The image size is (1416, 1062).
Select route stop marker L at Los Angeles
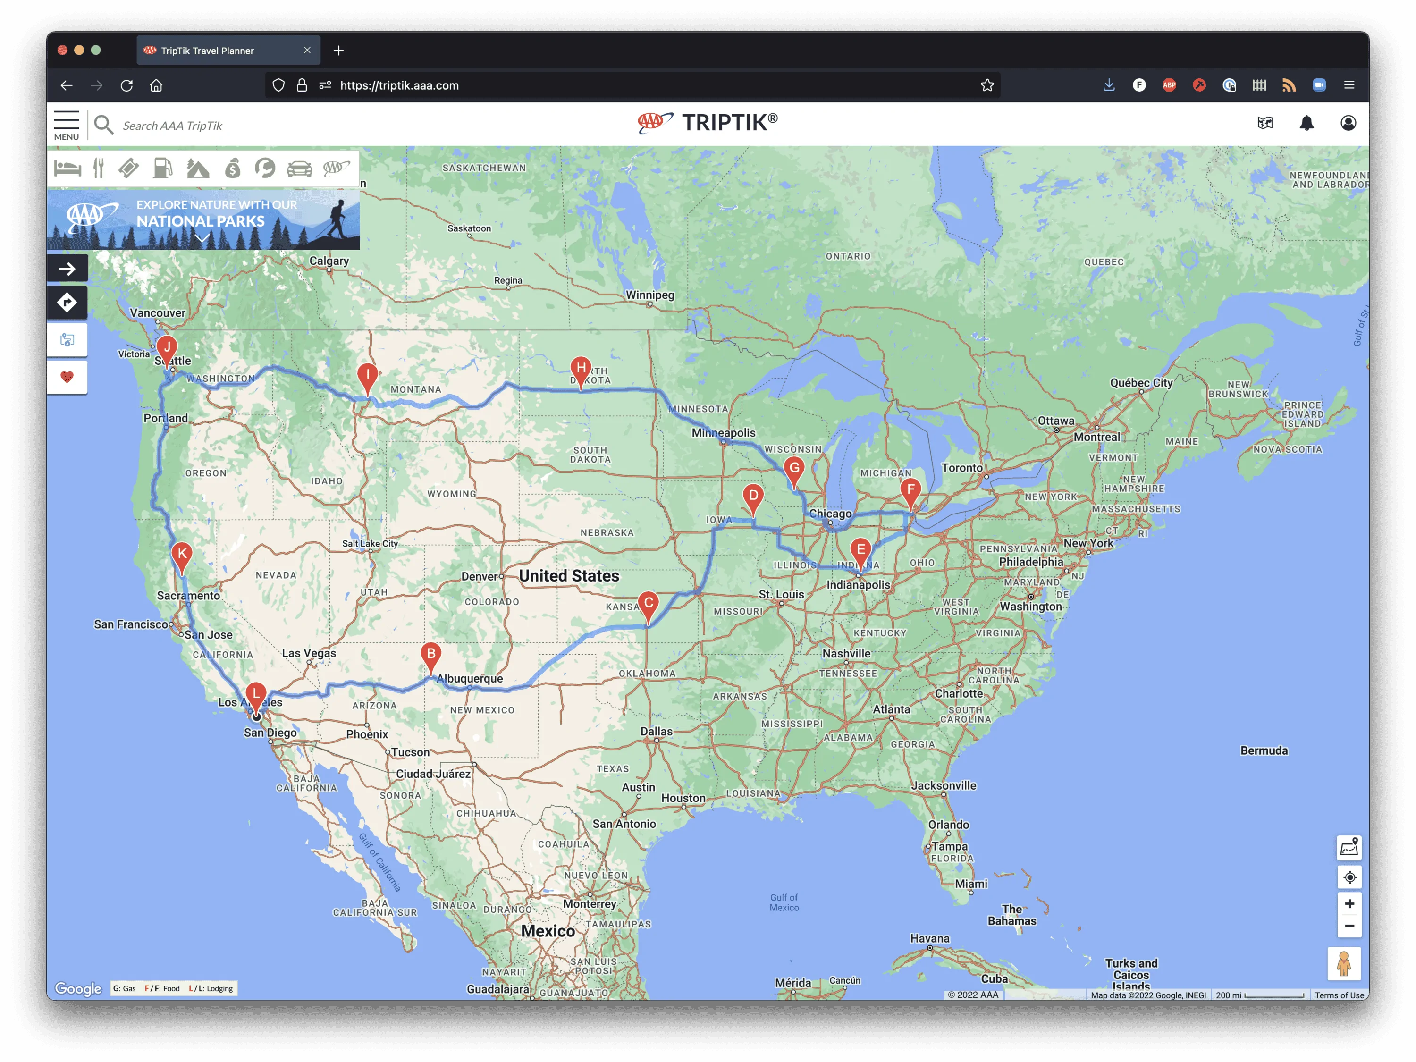pyautogui.click(x=256, y=698)
